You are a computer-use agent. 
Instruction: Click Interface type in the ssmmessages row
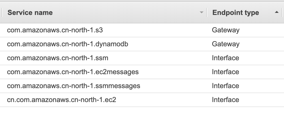[225, 86]
